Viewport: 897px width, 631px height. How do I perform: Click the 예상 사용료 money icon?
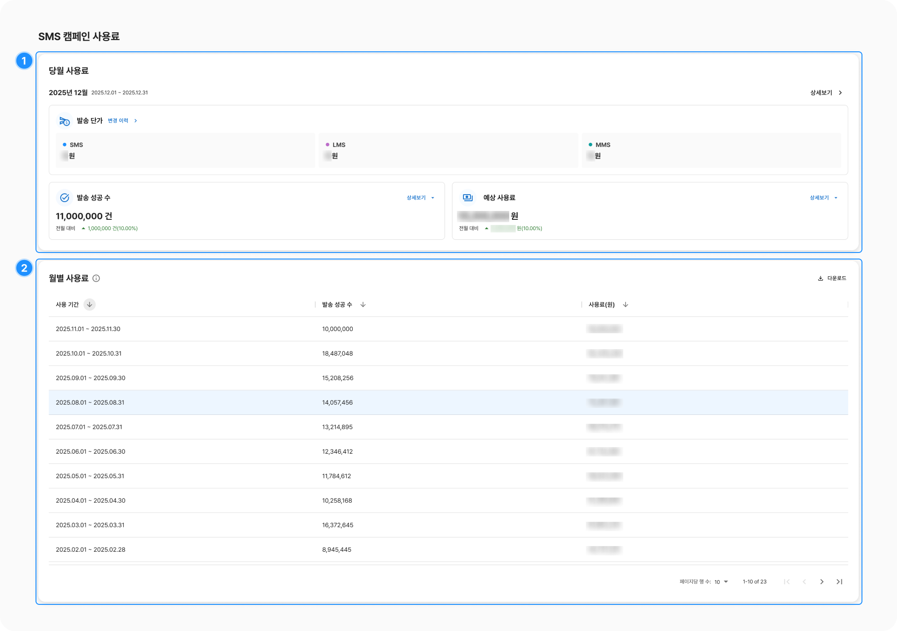pyautogui.click(x=468, y=198)
